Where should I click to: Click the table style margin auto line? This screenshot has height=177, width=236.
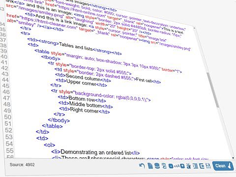click(108, 61)
